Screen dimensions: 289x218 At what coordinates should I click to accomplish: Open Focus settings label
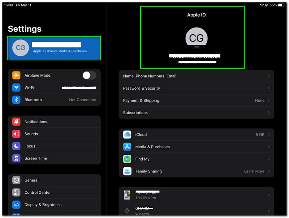pos(30,146)
